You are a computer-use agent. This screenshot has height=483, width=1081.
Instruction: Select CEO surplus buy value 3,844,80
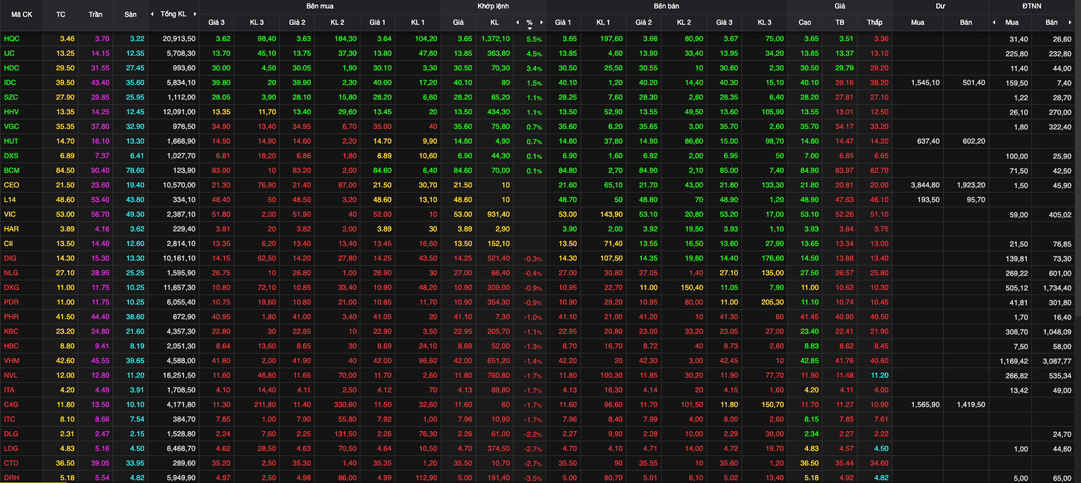(925, 185)
